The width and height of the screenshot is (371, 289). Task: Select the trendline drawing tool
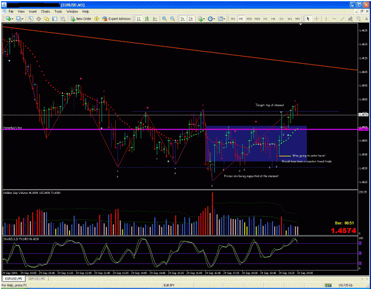(x=342, y=18)
